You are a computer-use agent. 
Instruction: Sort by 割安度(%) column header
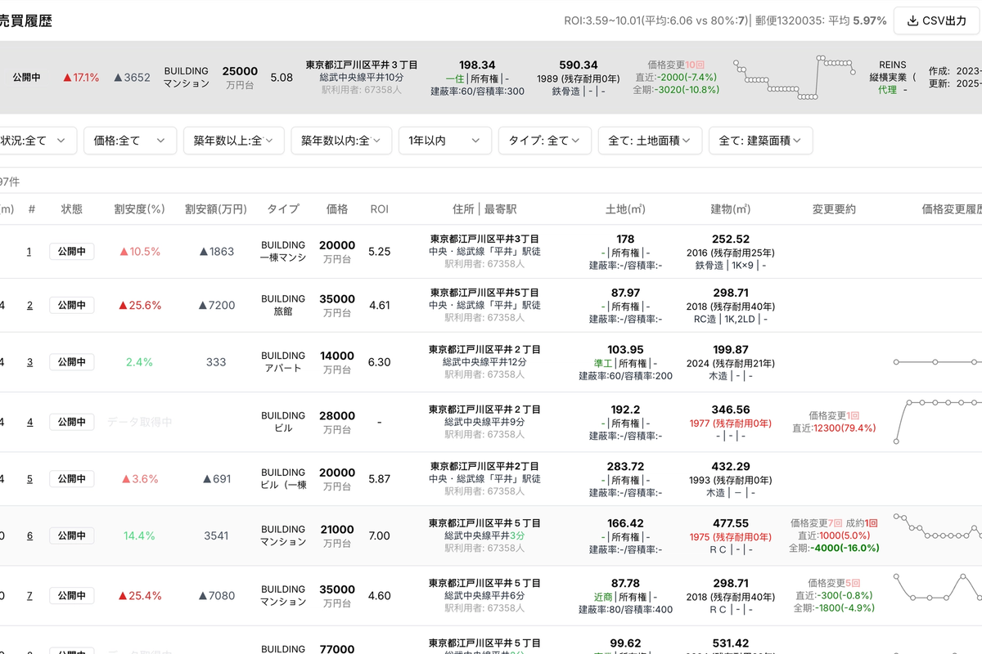[139, 209]
